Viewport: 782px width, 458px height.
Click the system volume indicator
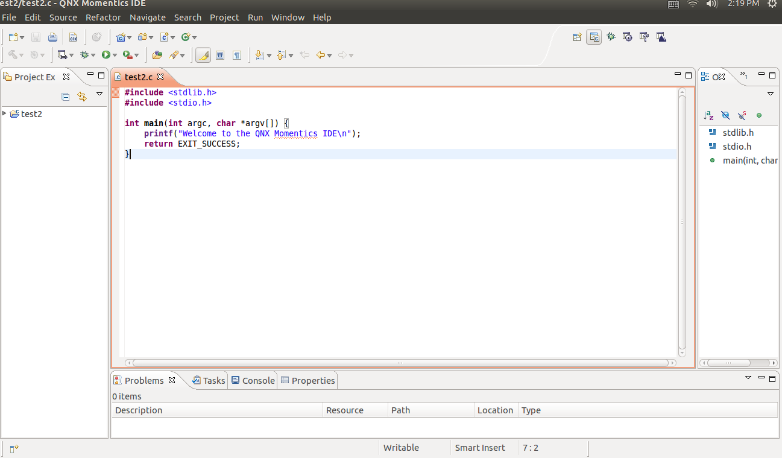[x=712, y=4]
